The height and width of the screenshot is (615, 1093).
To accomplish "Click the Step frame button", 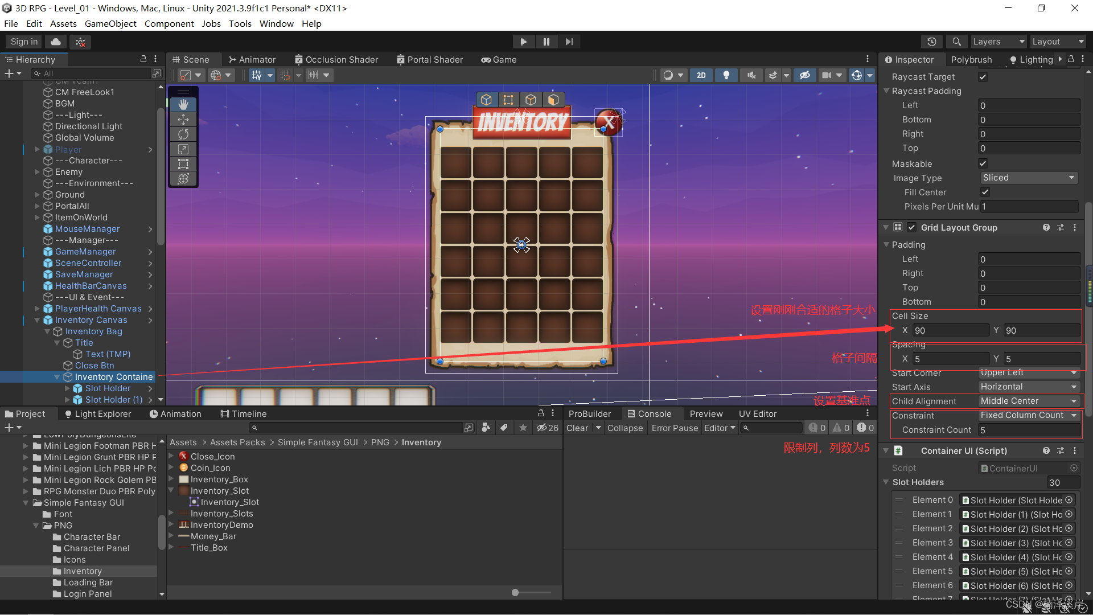I will tap(569, 42).
